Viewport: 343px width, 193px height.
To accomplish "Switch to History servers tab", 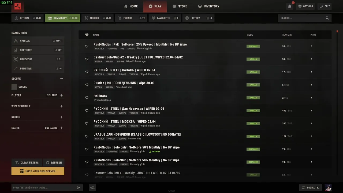I will [198, 18].
